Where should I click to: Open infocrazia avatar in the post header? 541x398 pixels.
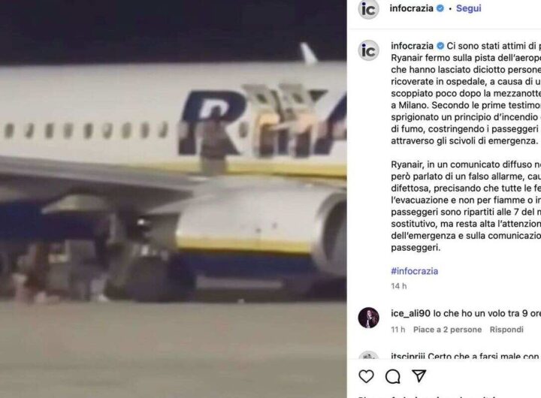point(368,9)
